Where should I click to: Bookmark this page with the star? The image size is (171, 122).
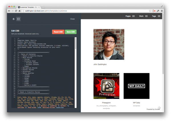[150, 11]
